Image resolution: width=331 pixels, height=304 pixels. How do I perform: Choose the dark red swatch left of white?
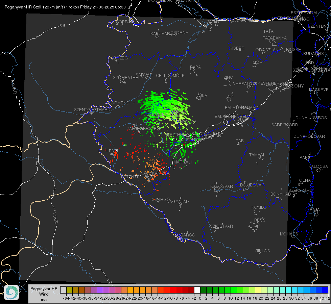coord(191,290)
